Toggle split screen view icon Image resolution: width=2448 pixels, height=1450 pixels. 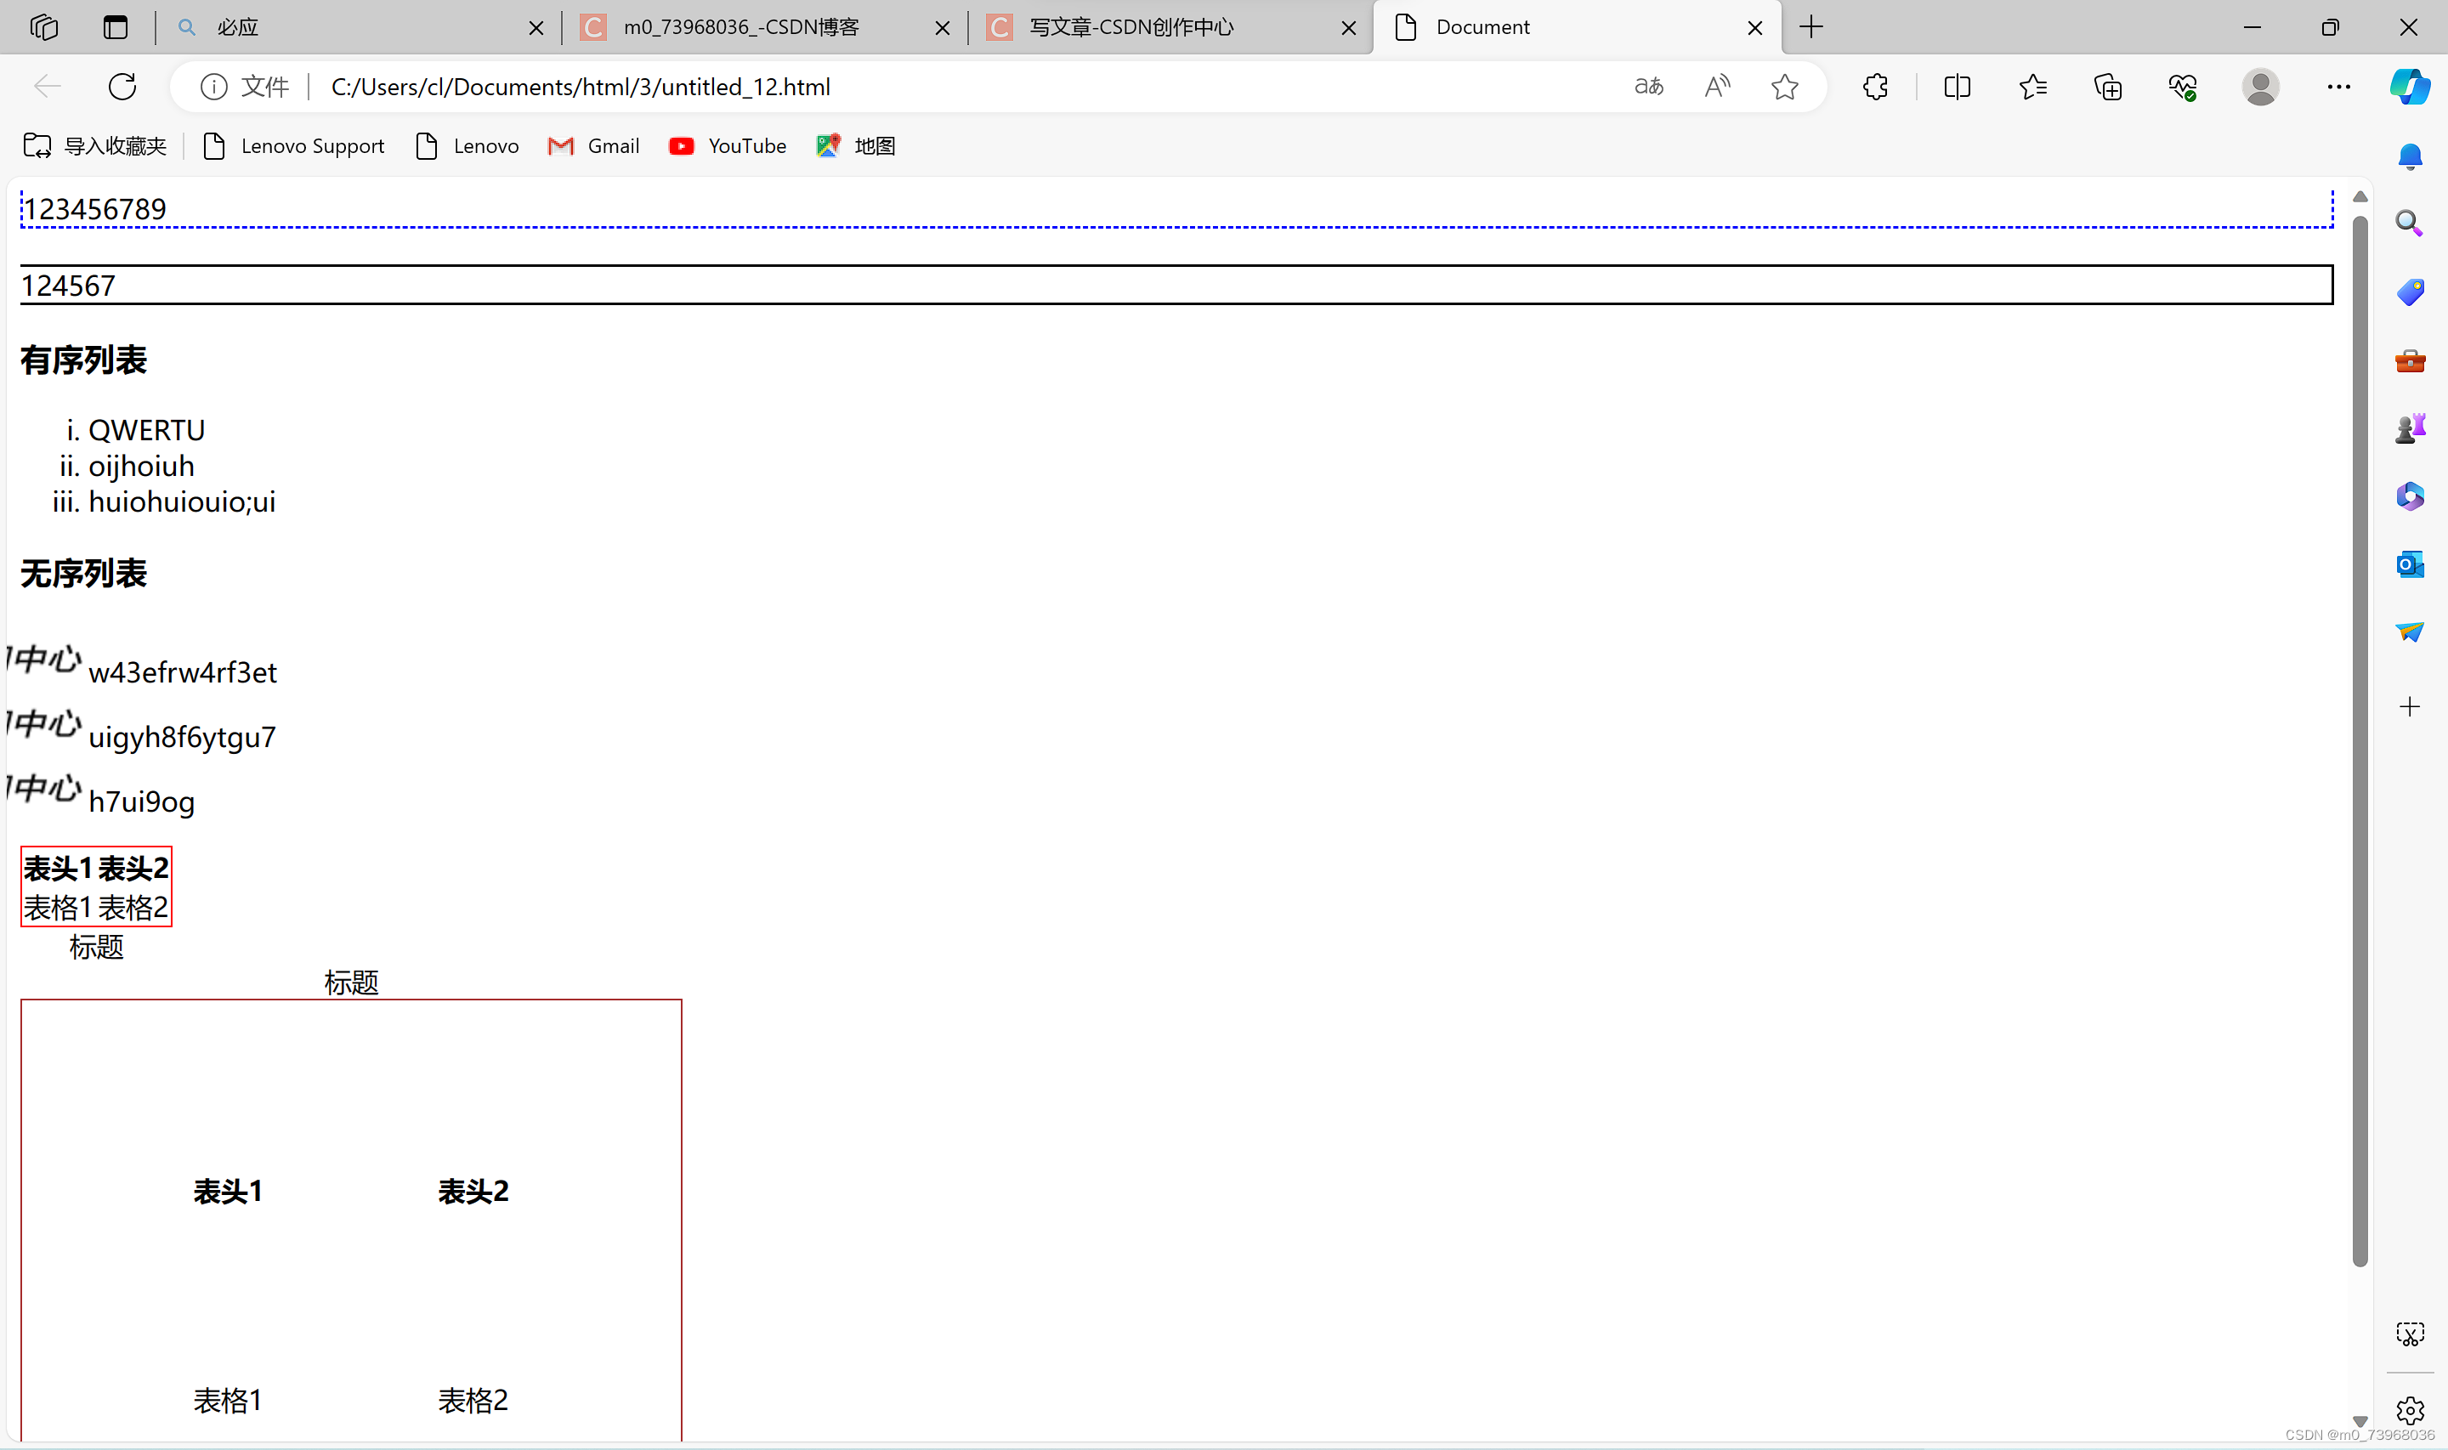pyautogui.click(x=1957, y=87)
